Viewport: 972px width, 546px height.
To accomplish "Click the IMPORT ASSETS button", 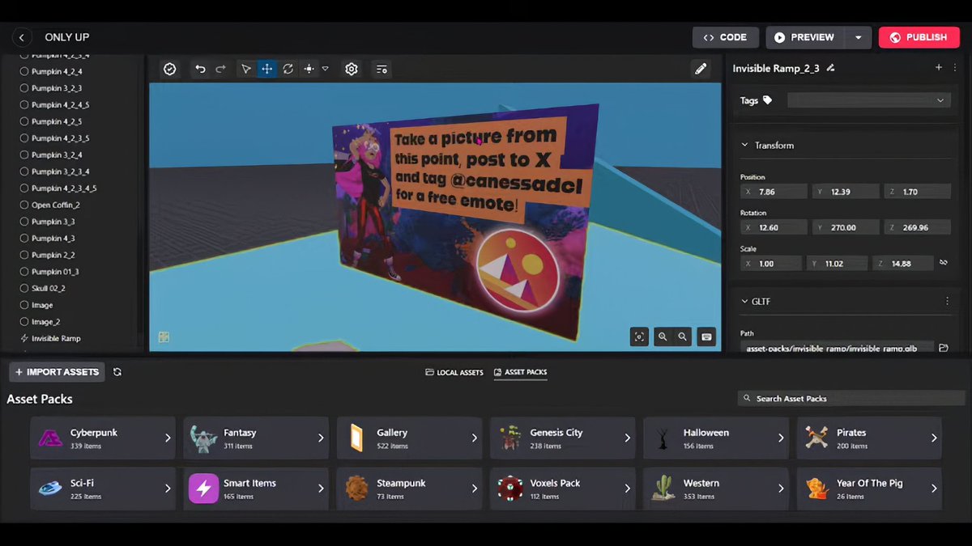I will (x=58, y=372).
